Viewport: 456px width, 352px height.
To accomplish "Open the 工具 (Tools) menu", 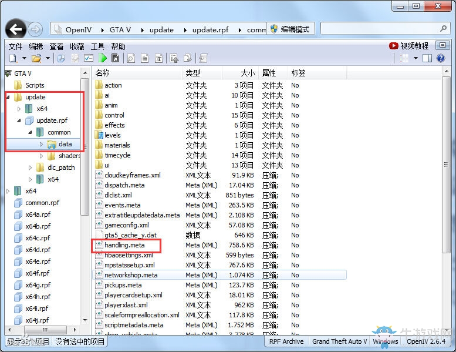I will (97, 46).
